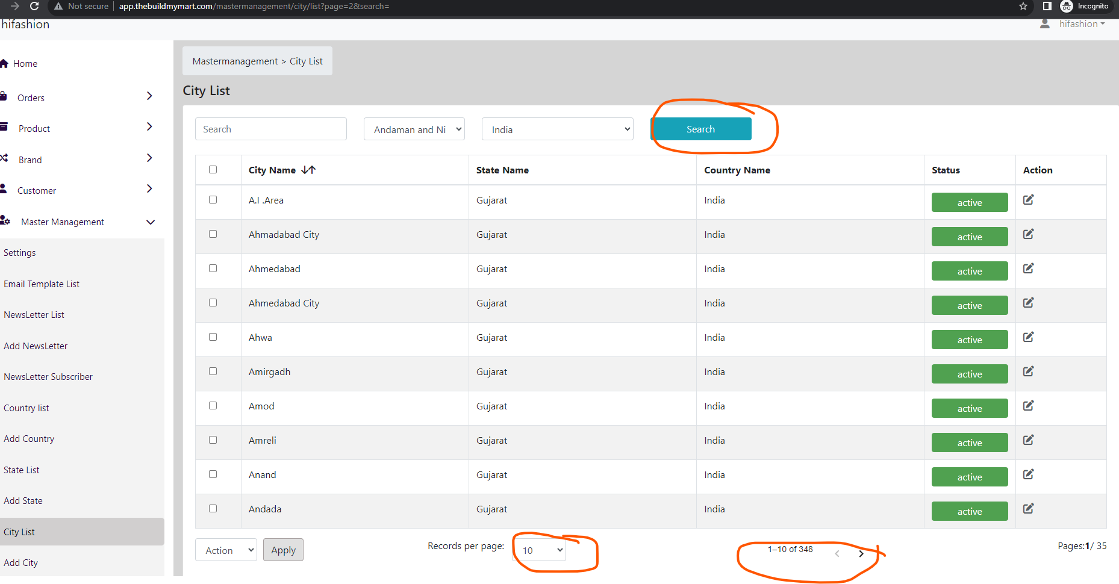The height and width of the screenshot is (584, 1119).
Task: Click active status button for A.I .Area
Action: pos(970,202)
